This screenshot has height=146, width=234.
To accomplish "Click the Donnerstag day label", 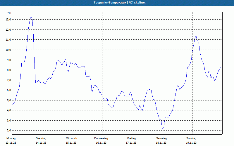I will pyautogui.click(x=101, y=138).
